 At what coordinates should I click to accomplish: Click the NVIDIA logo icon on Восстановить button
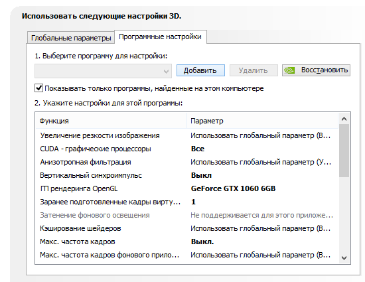tap(289, 70)
